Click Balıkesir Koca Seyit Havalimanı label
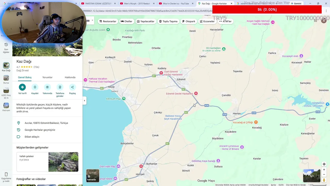 tap(174, 117)
